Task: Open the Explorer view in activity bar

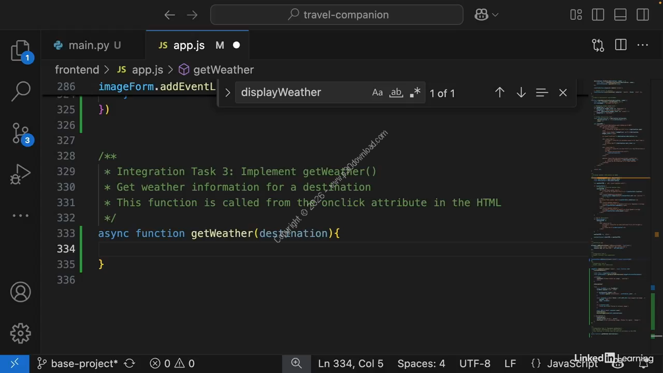Action: (x=21, y=51)
